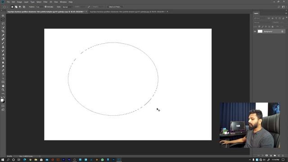This screenshot has height=162, width=288.
Task: Click Intersect with selection mode icon
Action: 24,7
